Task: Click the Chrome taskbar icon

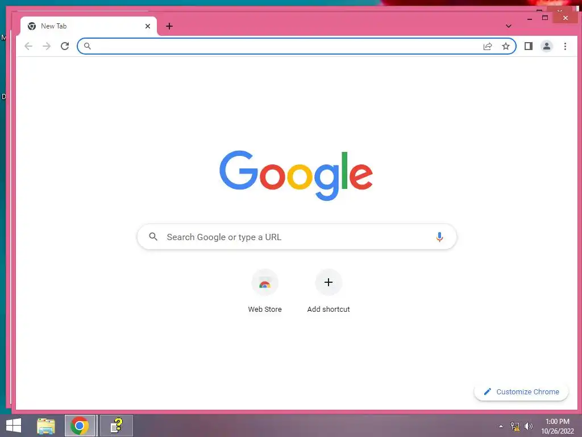Action: click(x=80, y=426)
